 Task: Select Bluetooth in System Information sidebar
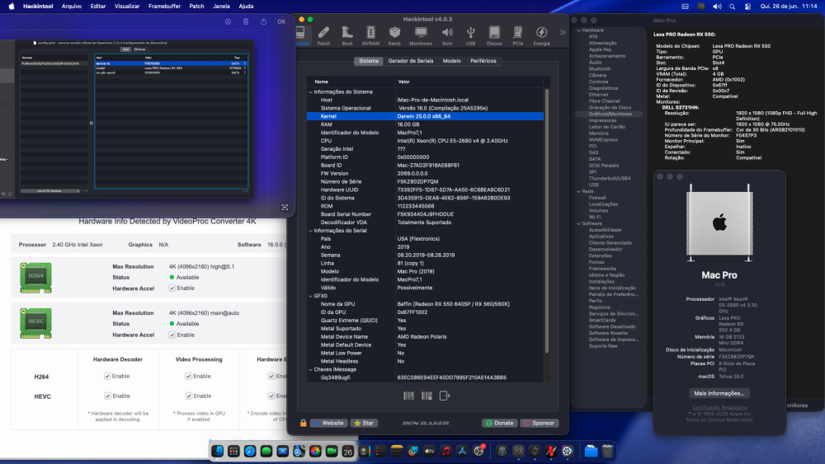point(600,69)
